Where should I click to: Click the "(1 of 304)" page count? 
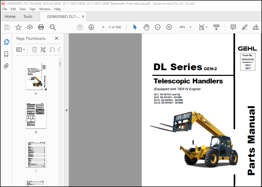(x=115, y=27)
